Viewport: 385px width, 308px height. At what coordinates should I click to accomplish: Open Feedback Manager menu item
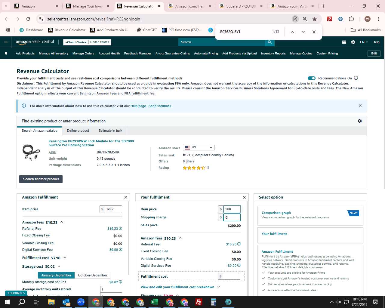(137, 54)
